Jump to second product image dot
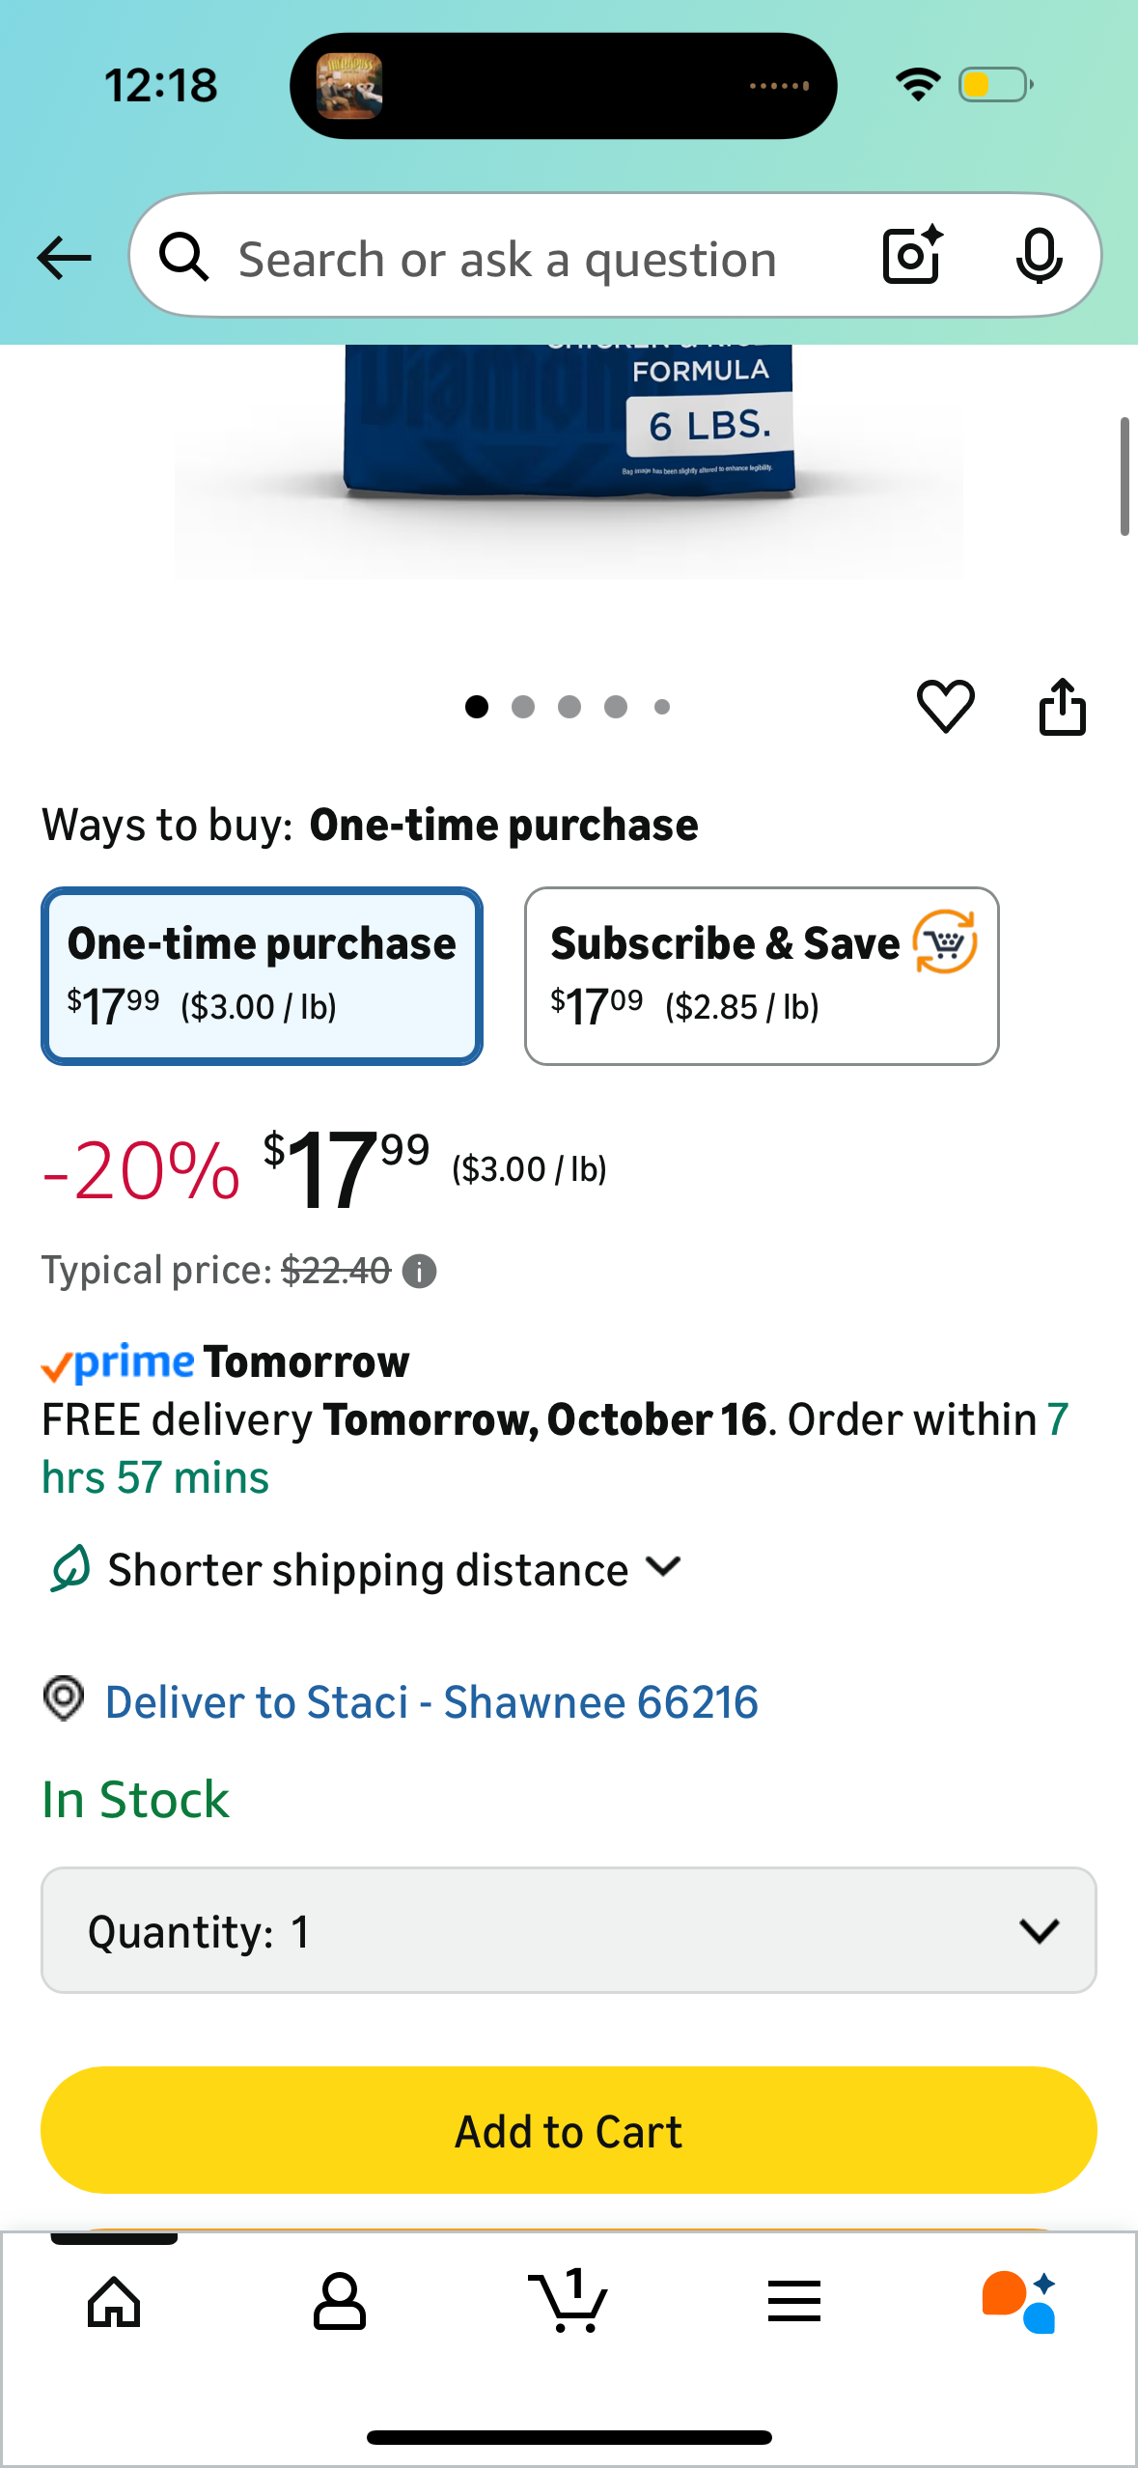Viewport: 1138px width, 2468px height. [x=523, y=708]
